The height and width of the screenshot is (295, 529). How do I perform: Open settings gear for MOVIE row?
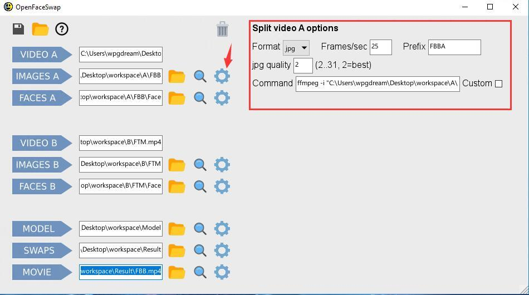coord(222,272)
